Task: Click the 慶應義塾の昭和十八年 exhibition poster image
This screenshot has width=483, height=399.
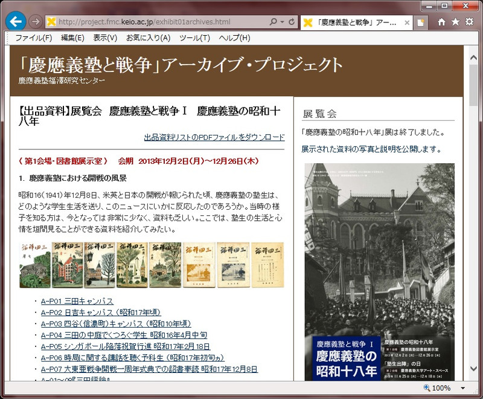Action: click(380, 272)
